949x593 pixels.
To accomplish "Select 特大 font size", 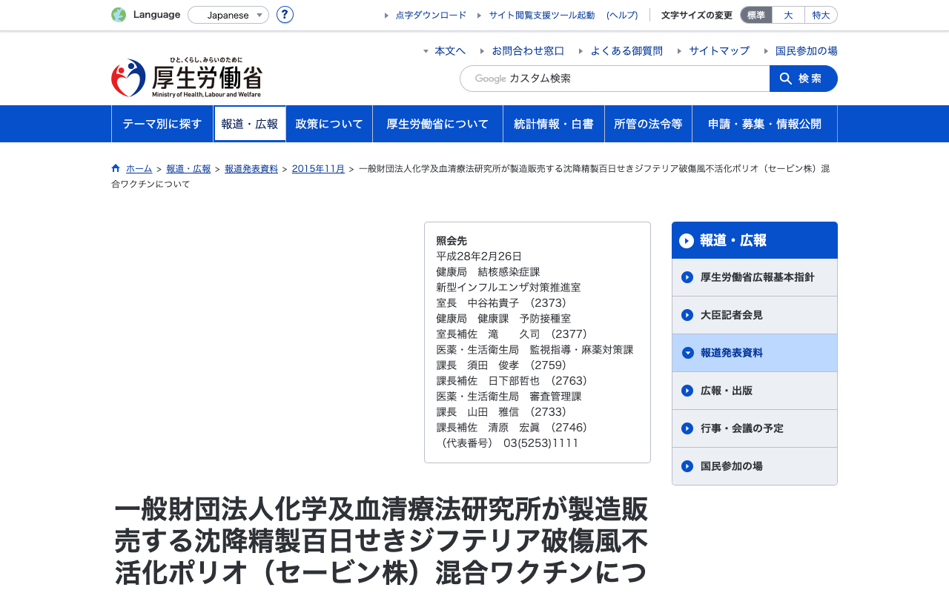I will coord(821,15).
